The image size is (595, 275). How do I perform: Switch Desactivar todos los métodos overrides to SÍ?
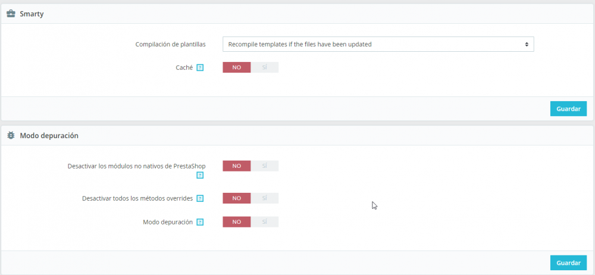click(264, 198)
